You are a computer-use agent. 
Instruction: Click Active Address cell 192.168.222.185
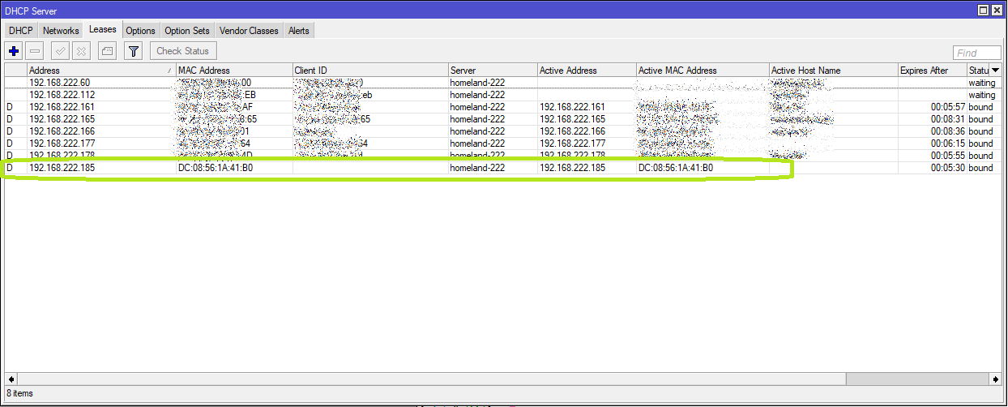click(x=572, y=168)
